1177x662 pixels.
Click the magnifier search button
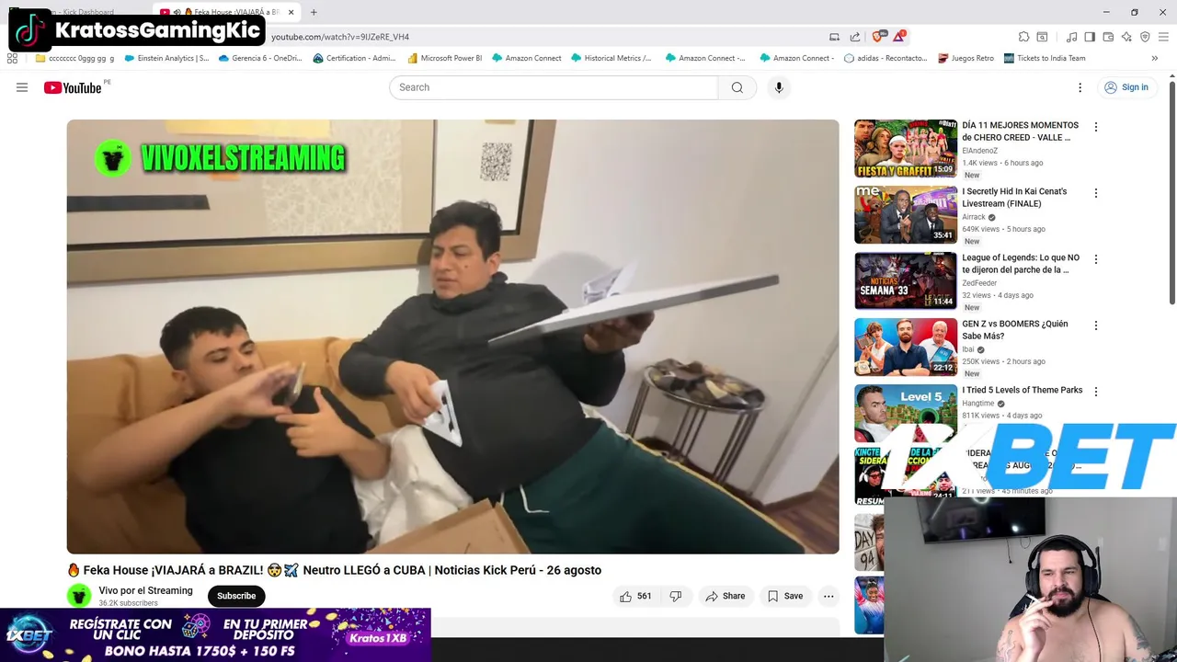click(737, 87)
